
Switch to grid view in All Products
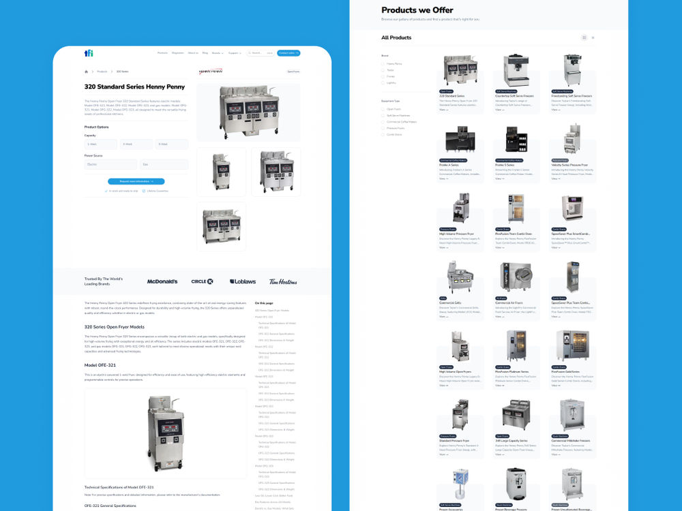(584, 37)
